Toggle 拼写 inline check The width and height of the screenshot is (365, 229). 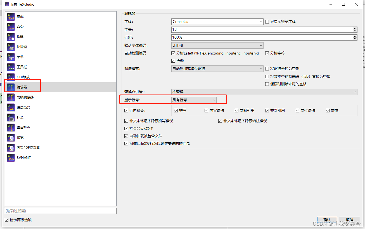(x=176, y=110)
